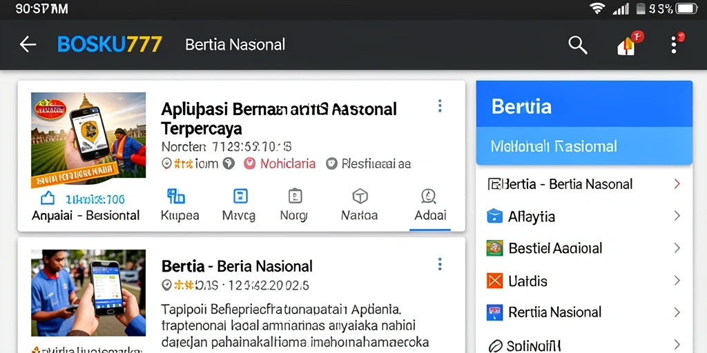
Task: Tap the cellular signal bars icon
Action: point(621,8)
